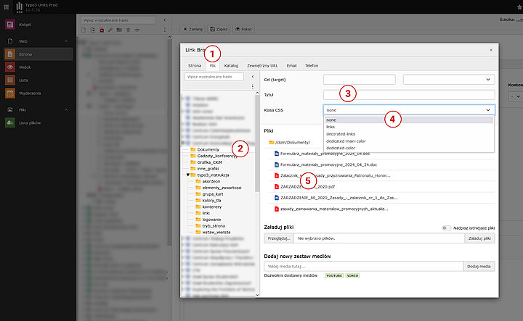Viewport: 523px width, 321px height.
Task: Click doc icon of Formularz_materialy_promocyjne_2024_04_24.doc
Action: (277, 164)
